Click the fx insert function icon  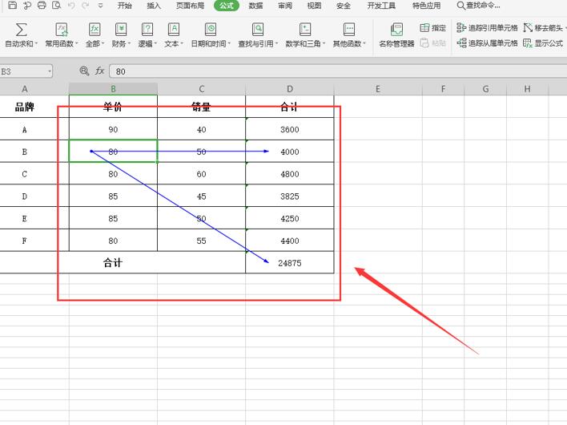pos(100,71)
